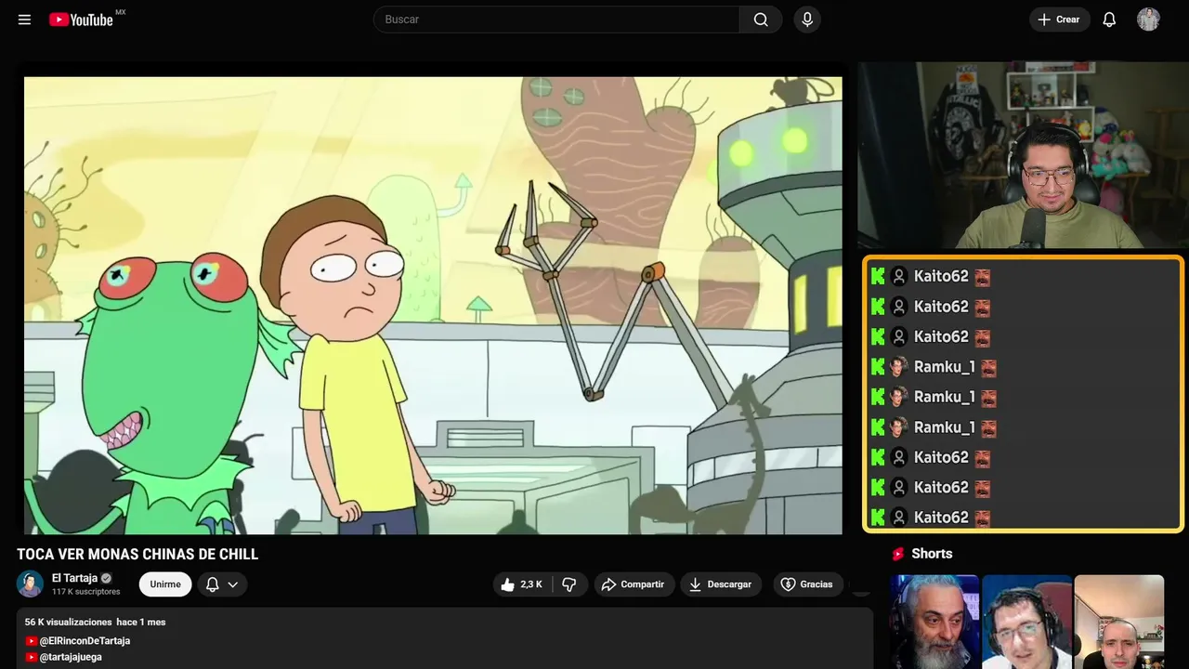Open El Tartaja channel avatar
This screenshot has width=1189, height=669.
(x=31, y=584)
